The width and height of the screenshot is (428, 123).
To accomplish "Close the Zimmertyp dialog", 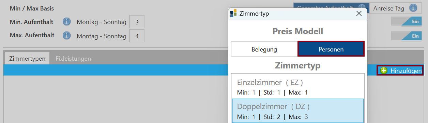I will (358, 14).
